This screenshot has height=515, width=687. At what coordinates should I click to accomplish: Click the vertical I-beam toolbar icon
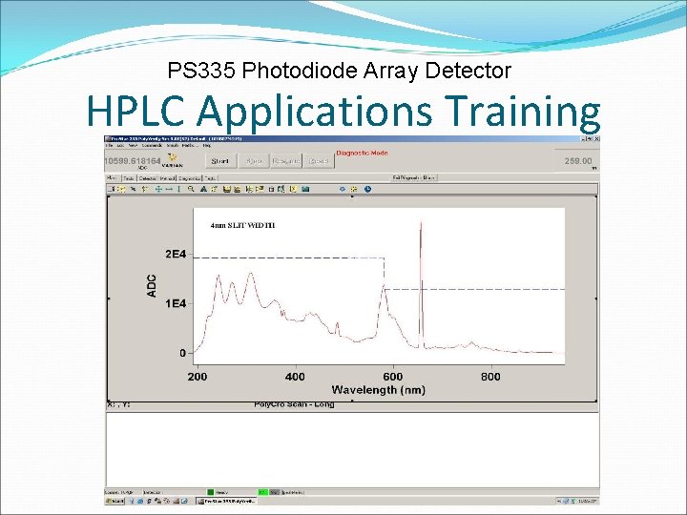pos(178,189)
